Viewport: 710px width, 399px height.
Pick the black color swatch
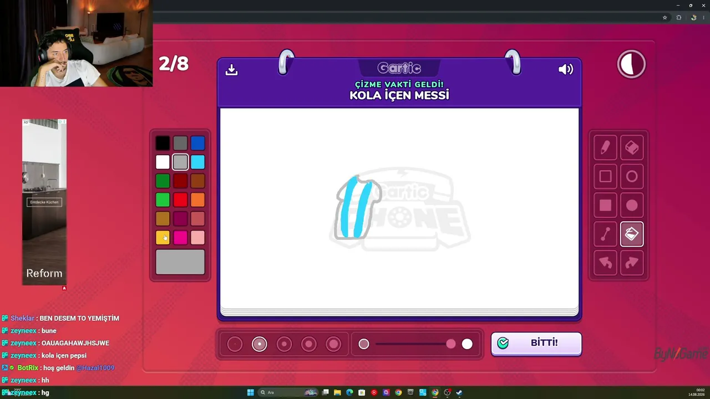pyautogui.click(x=163, y=144)
